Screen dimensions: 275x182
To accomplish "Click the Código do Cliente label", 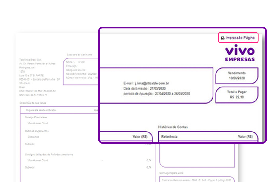I will (76, 70).
